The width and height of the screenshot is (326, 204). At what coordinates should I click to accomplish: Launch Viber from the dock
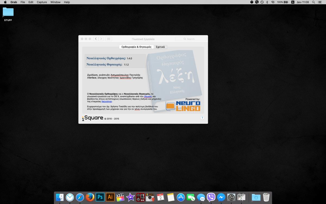pos(211,197)
